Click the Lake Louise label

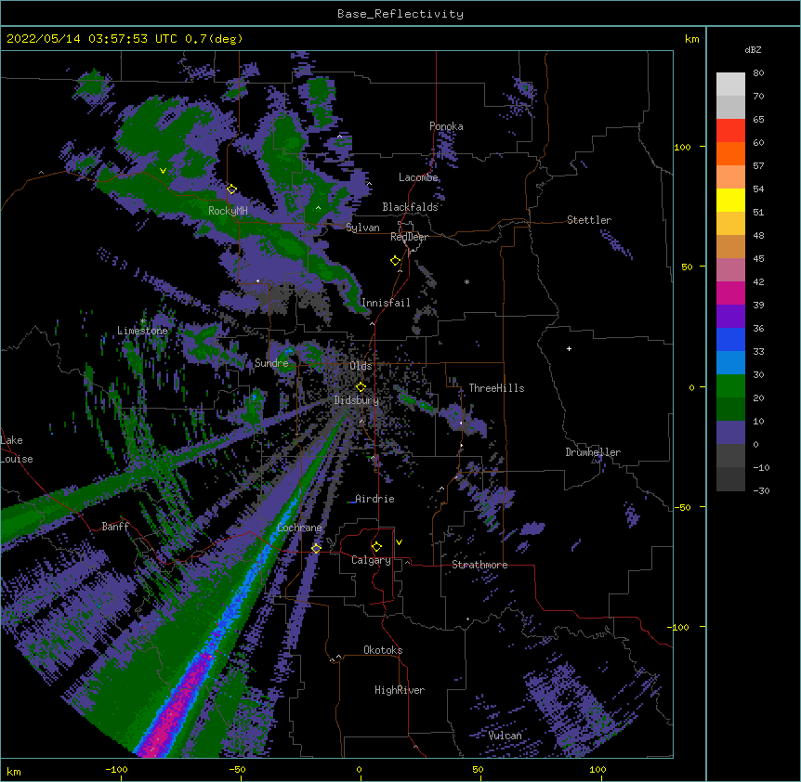17,450
